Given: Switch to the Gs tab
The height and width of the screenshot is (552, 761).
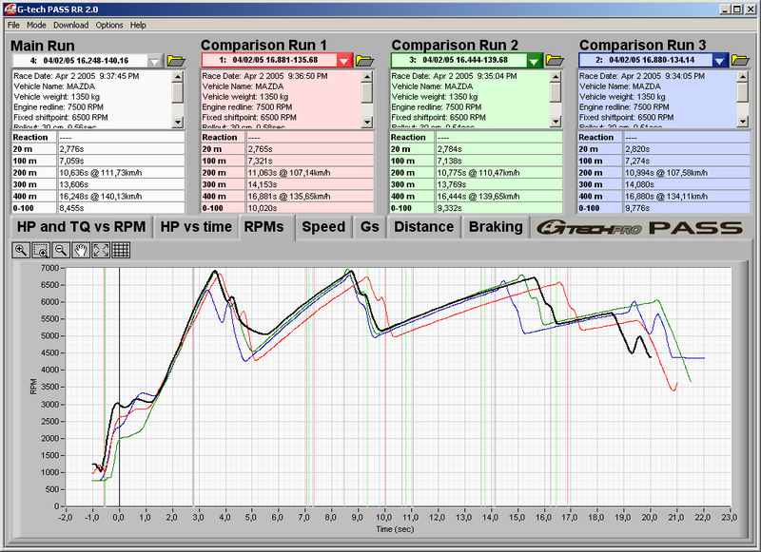Looking at the screenshot, I should point(369,227).
